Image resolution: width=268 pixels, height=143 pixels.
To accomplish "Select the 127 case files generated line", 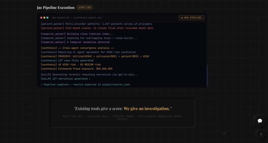I will point(67,60).
